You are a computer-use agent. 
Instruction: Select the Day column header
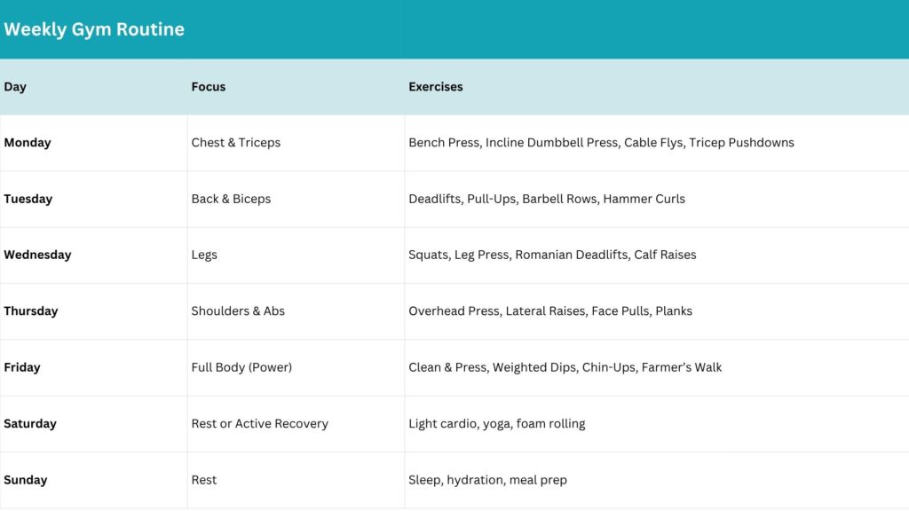tap(15, 87)
